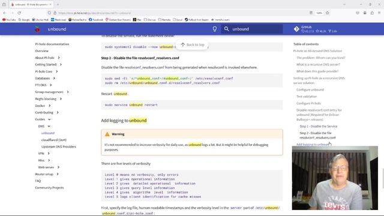This screenshot has height=216, width=384.
Task: Expand the VPN subsection chevron
Action: (x=49, y=154)
